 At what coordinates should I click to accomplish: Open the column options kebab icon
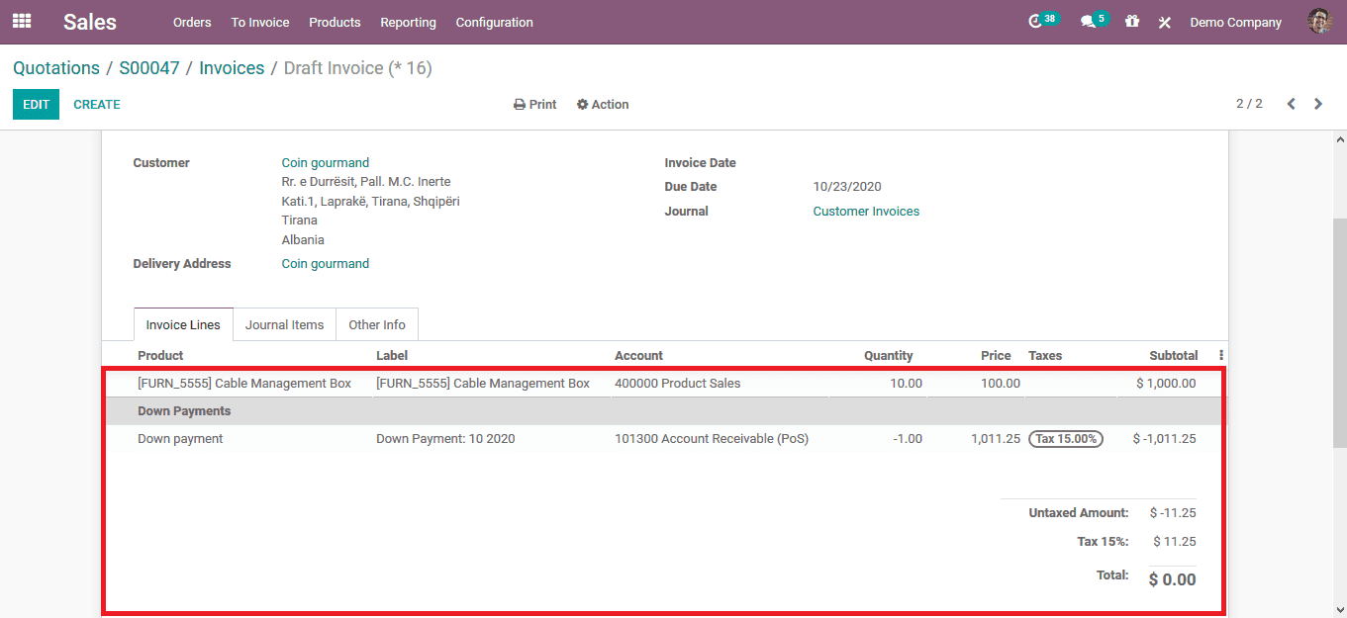coord(1221,355)
